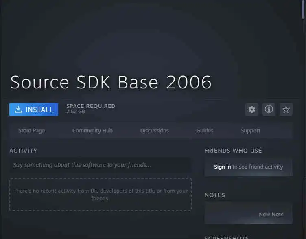The width and height of the screenshot is (306, 239).
Task: Click the vertical scrollbar thumb
Action: (303, 9)
